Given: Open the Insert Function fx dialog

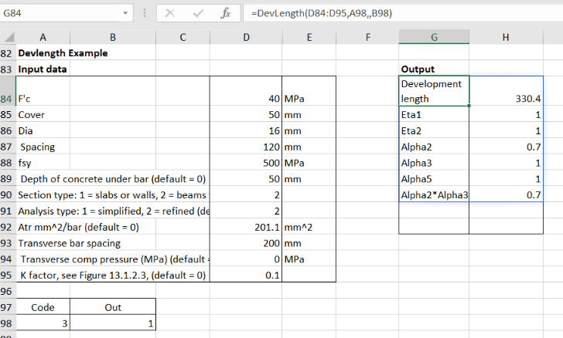Looking at the screenshot, I should coord(225,14).
